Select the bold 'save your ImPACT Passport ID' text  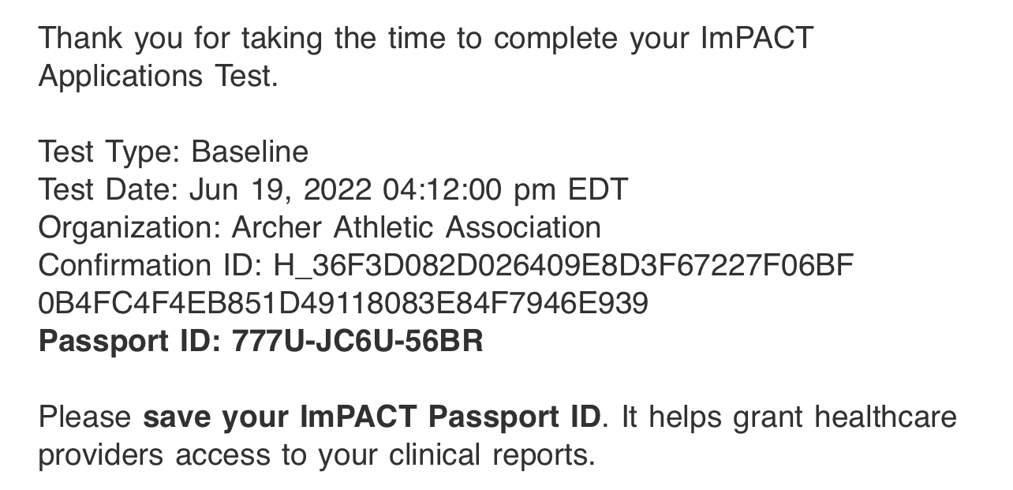[372, 417]
